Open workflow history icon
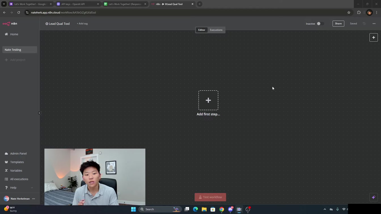Viewport: 381px width, 214px height. pos(364,23)
